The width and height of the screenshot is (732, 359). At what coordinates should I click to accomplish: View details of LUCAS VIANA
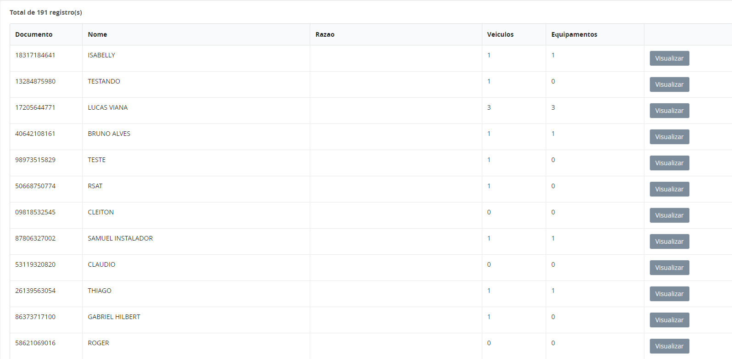click(669, 111)
